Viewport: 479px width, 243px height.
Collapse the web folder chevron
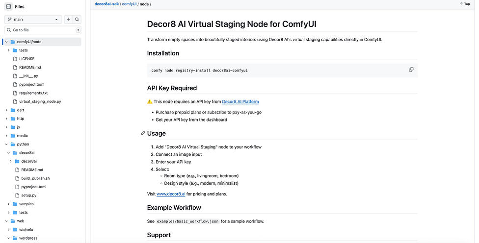point(6,221)
